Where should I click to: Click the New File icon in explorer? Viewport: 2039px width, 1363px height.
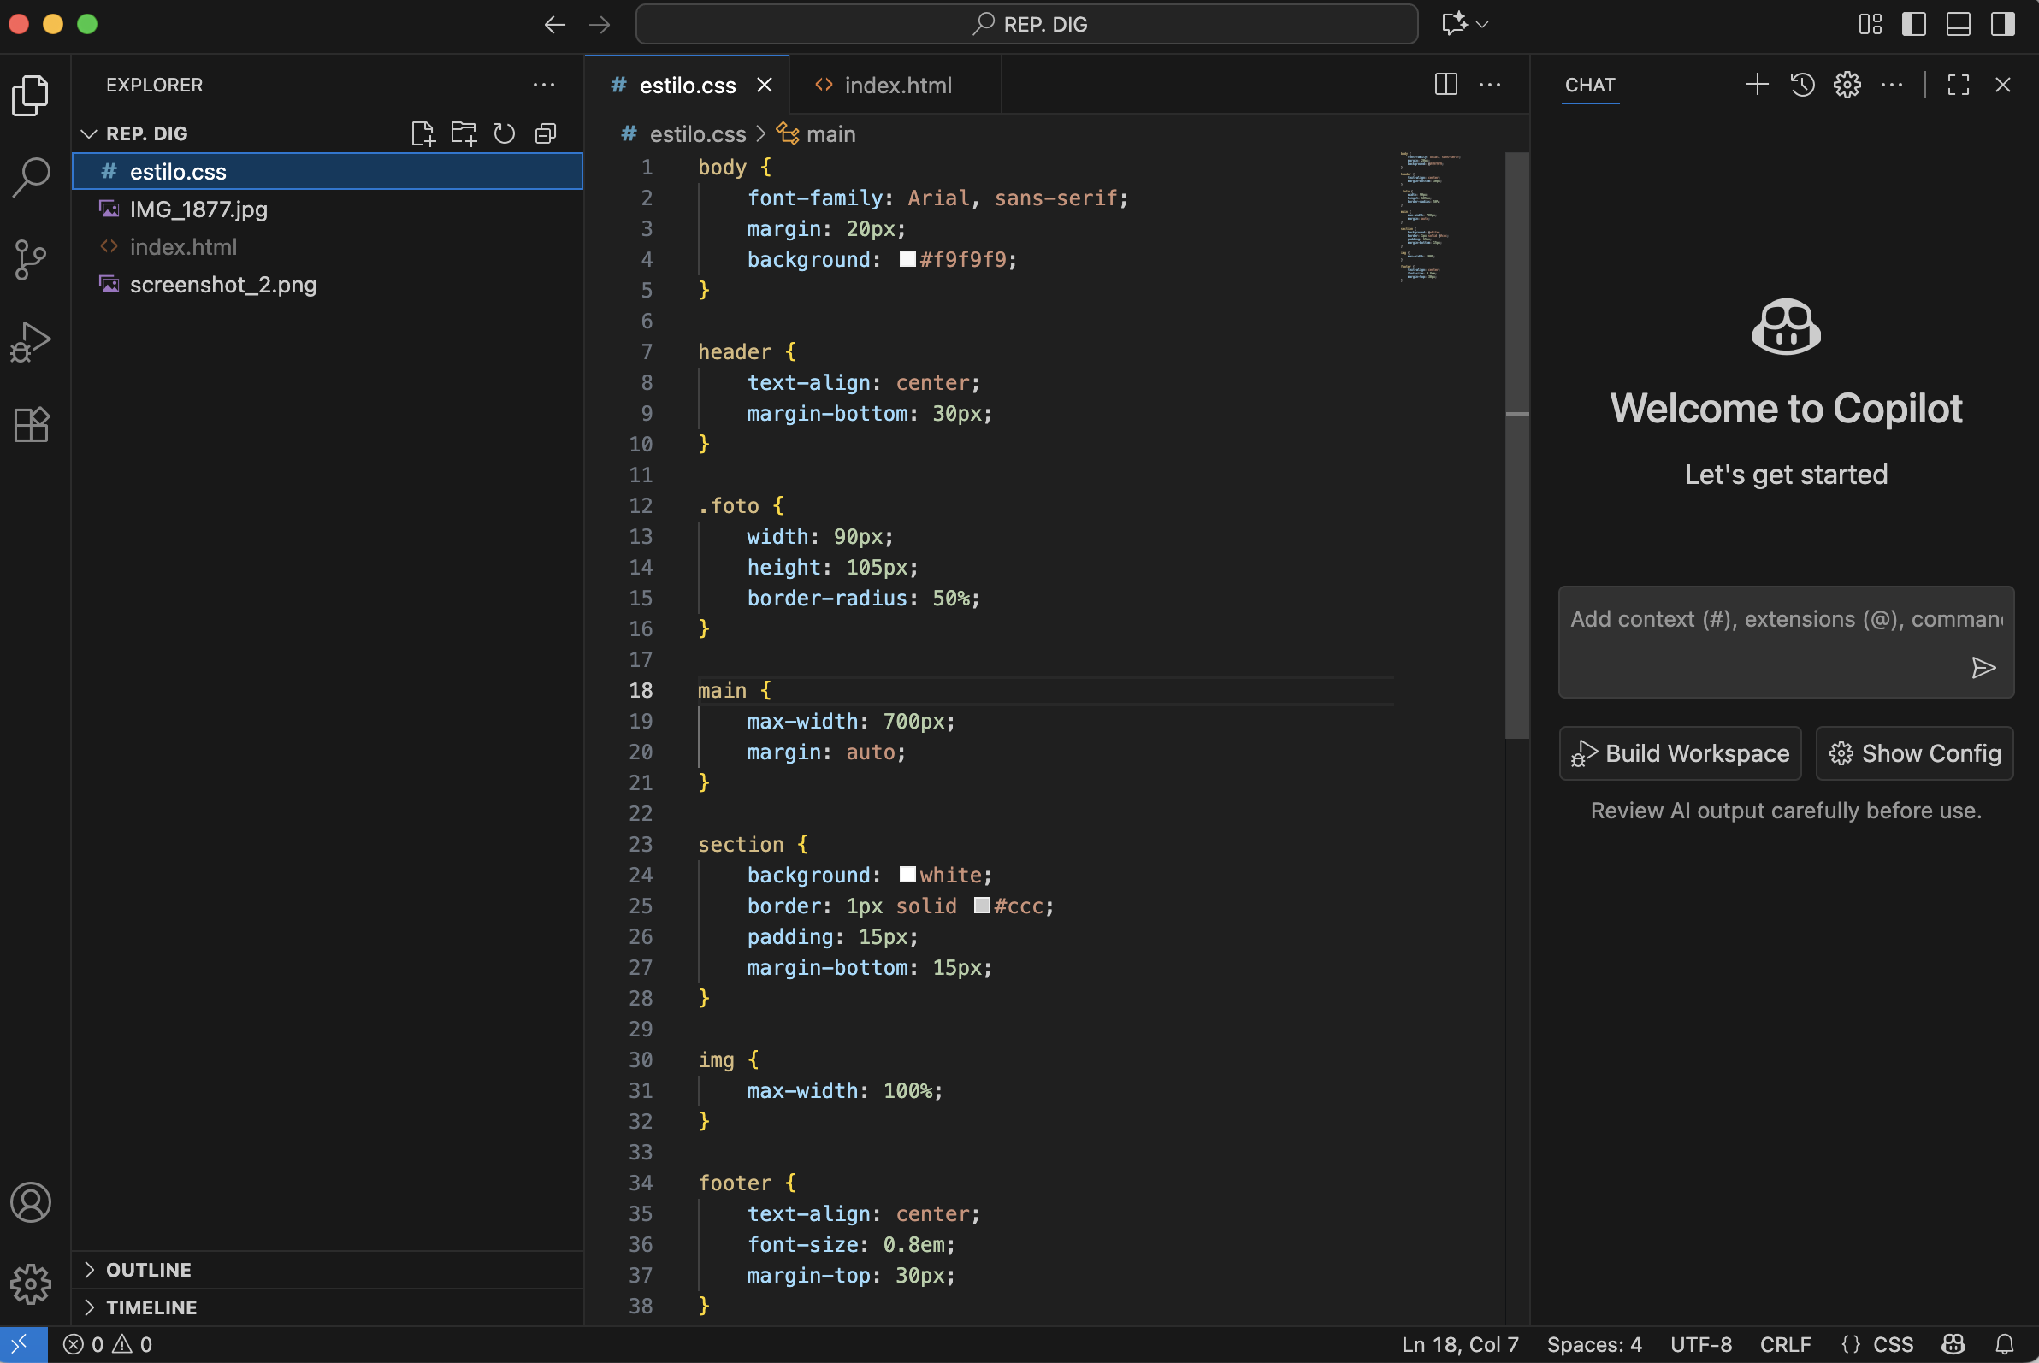point(423,133)
